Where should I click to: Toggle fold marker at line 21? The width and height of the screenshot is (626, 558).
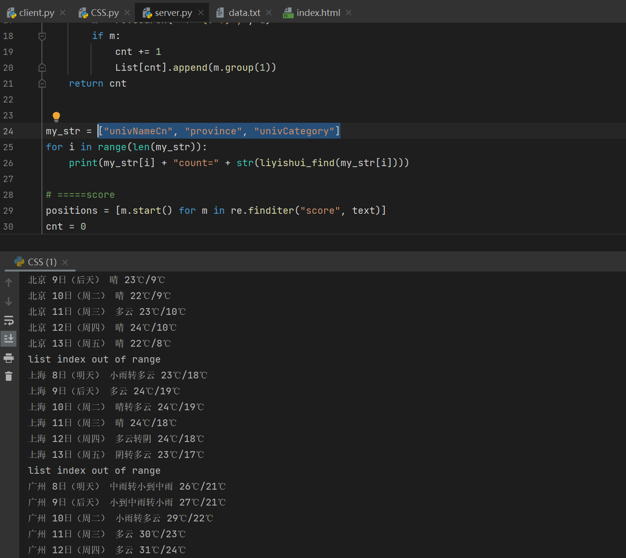pos(42,84)
